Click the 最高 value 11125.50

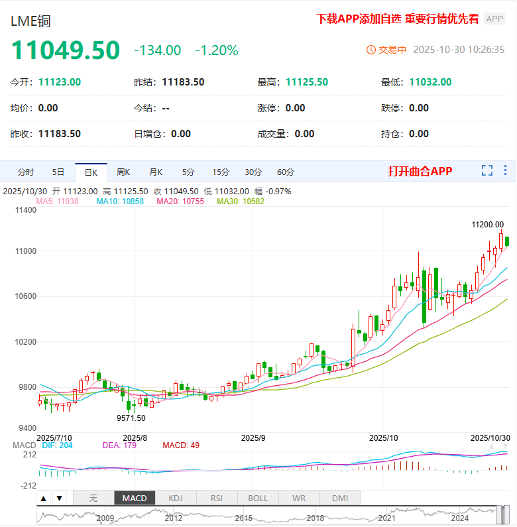coord(307,82)
